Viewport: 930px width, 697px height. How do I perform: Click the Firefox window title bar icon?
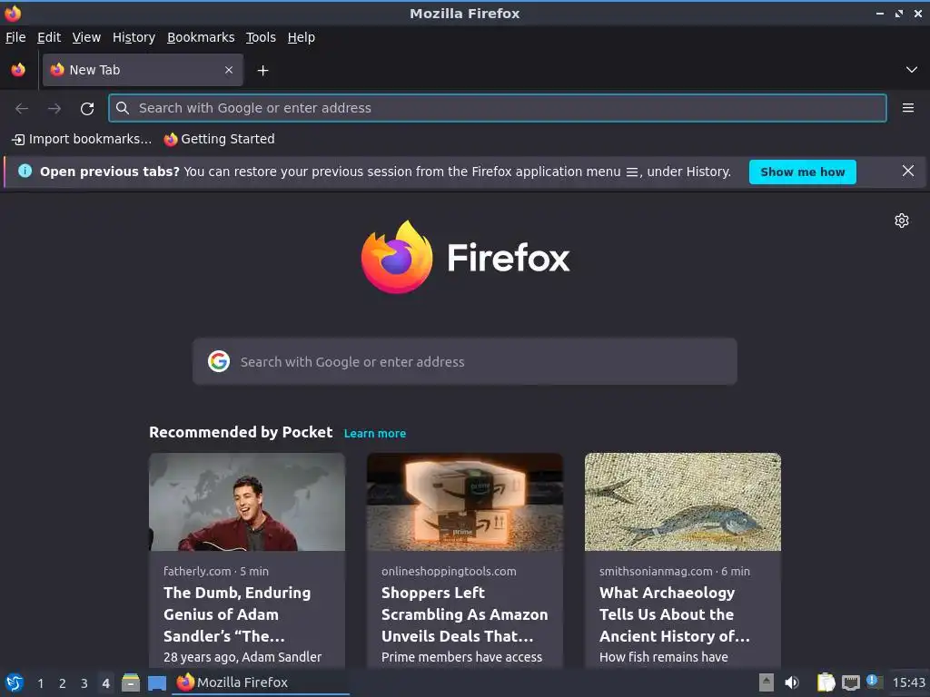tap(13, 13)
